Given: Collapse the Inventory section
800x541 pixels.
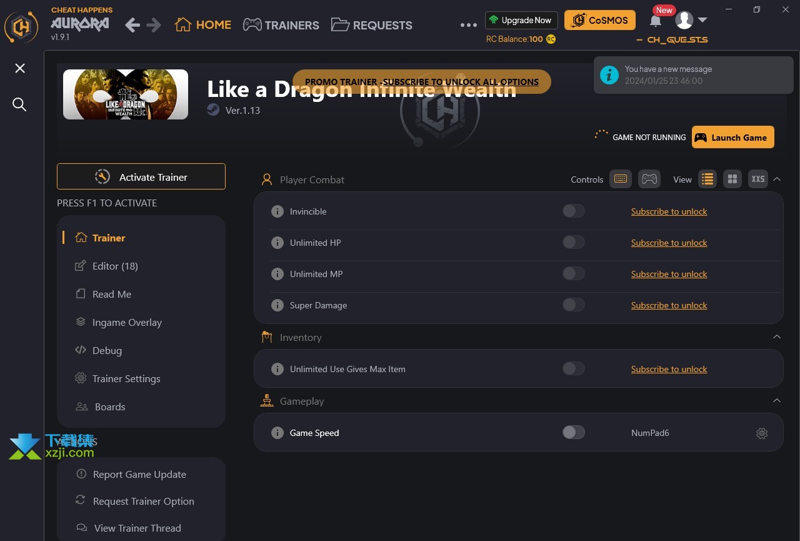Looking at the screenshot, I should click(777, 336).
